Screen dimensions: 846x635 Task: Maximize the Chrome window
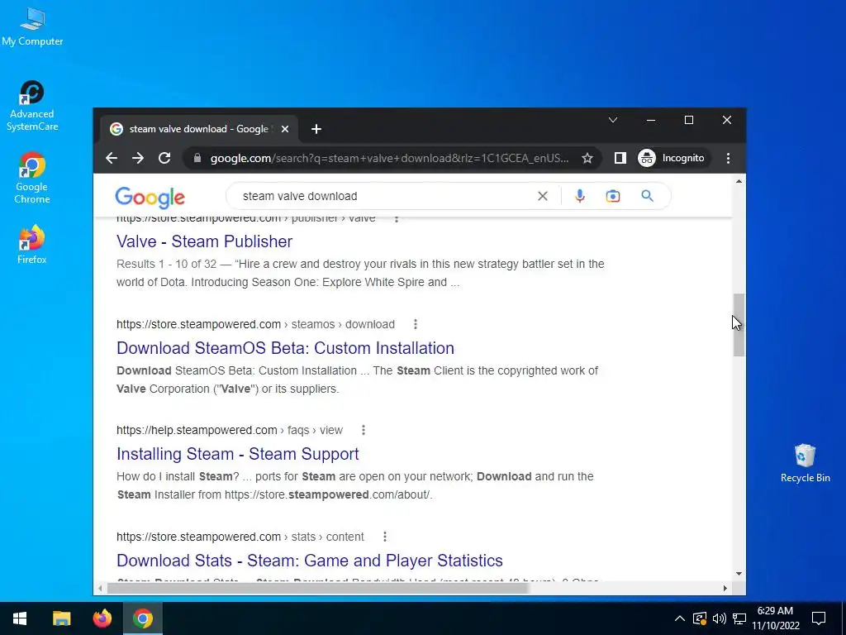(689, 120)
